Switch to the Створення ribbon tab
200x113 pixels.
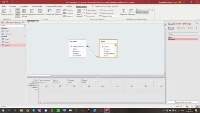point(24,6)
